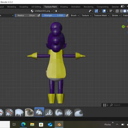Open Outlook from the taskbar
Screen dimensions: 128x128
click(x=50, y=124)
